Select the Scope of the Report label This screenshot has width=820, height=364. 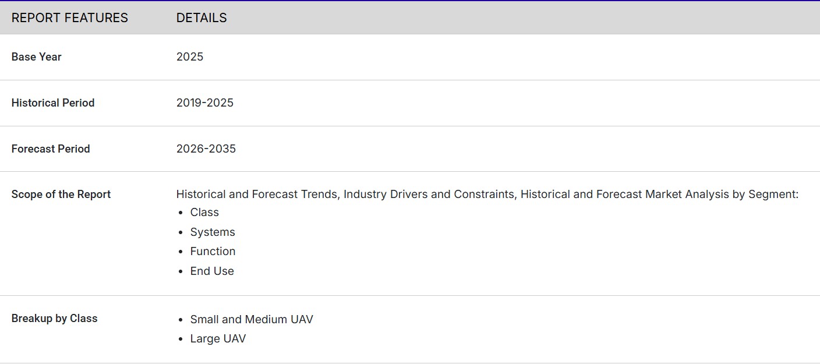point(61,195)
